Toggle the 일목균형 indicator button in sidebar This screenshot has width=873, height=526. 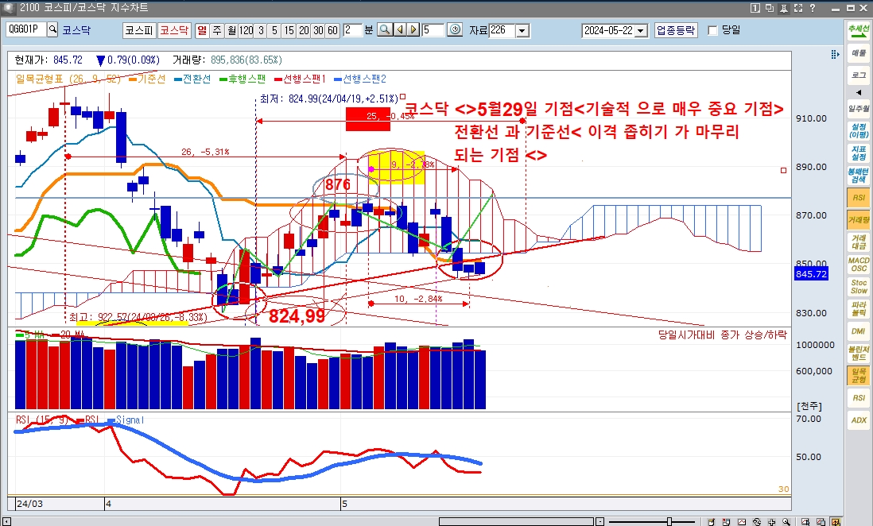(x=859, y=375)
